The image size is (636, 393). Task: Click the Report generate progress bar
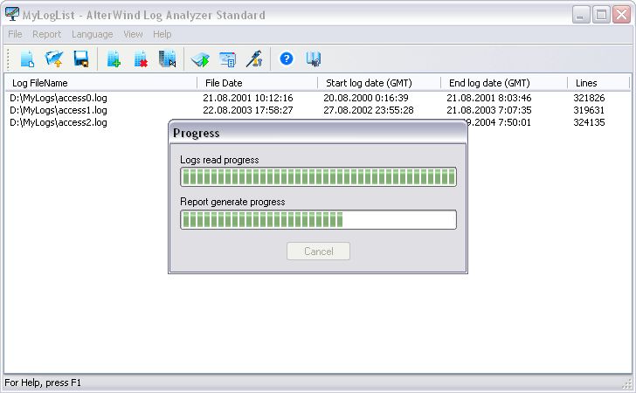coord(318,220)
